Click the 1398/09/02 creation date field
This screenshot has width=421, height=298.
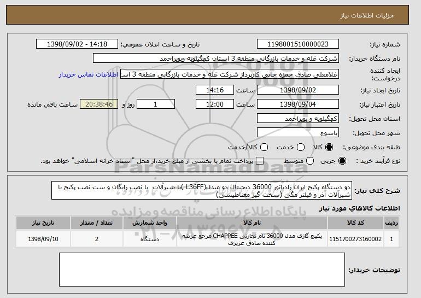pos(297,90)
